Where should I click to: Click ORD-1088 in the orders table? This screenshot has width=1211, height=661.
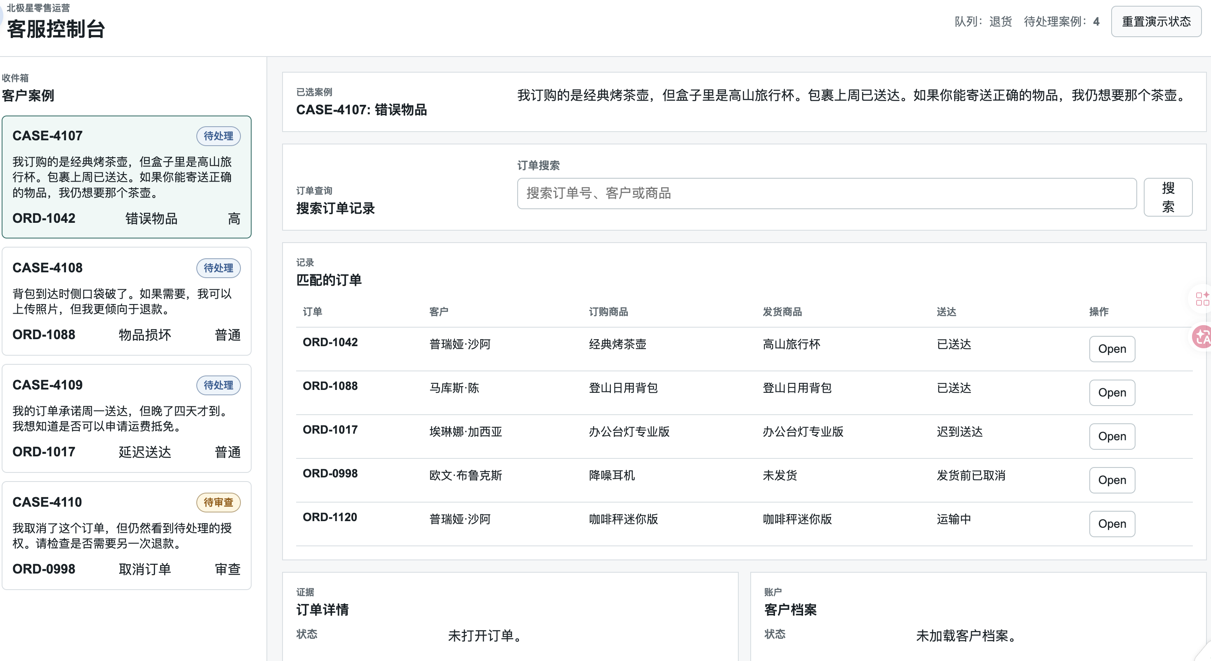click(x=330, y=386)
